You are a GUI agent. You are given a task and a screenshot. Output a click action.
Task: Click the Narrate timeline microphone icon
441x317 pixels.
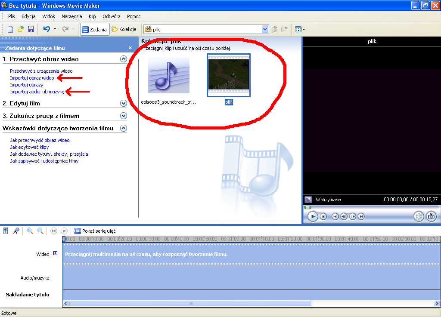[16, 231]
